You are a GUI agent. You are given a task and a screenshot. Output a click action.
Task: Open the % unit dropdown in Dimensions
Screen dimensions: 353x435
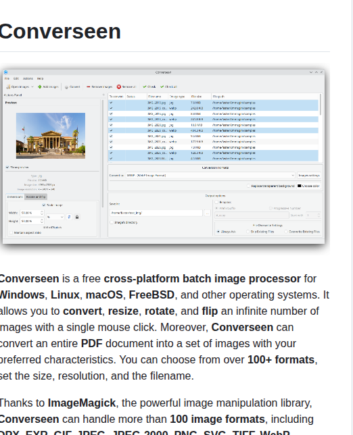tap(55, 217)
